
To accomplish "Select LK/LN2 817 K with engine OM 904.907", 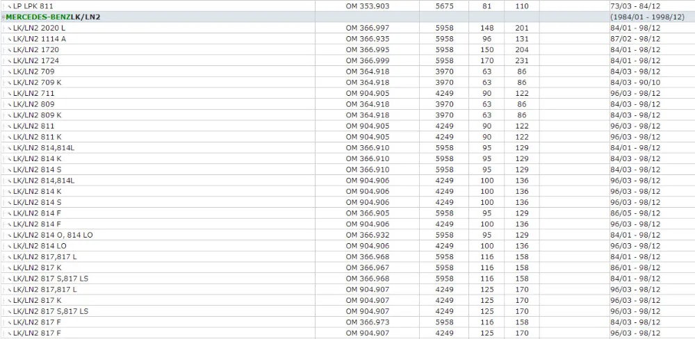I will pos(38,301).
